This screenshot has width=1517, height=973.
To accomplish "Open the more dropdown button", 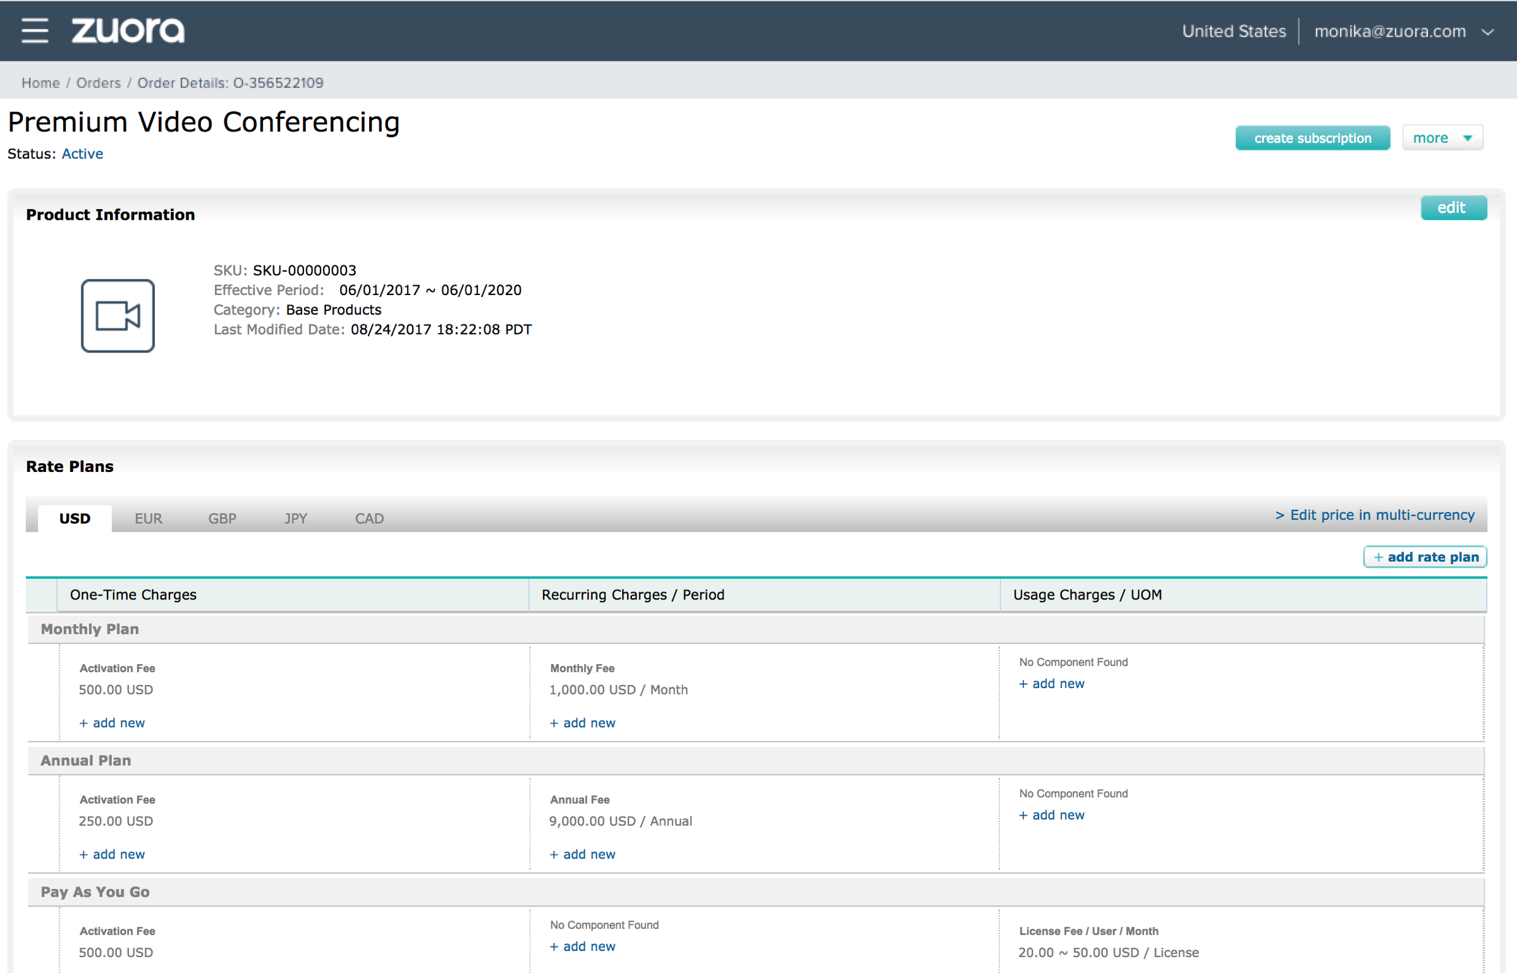I will [1442, 138].
